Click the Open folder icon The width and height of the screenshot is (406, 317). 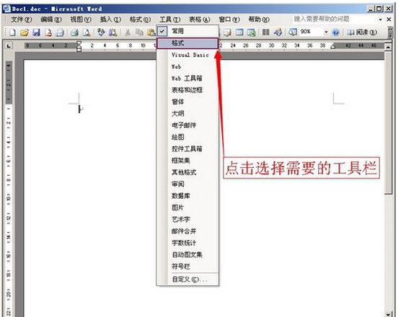click(x=25, y=32)
